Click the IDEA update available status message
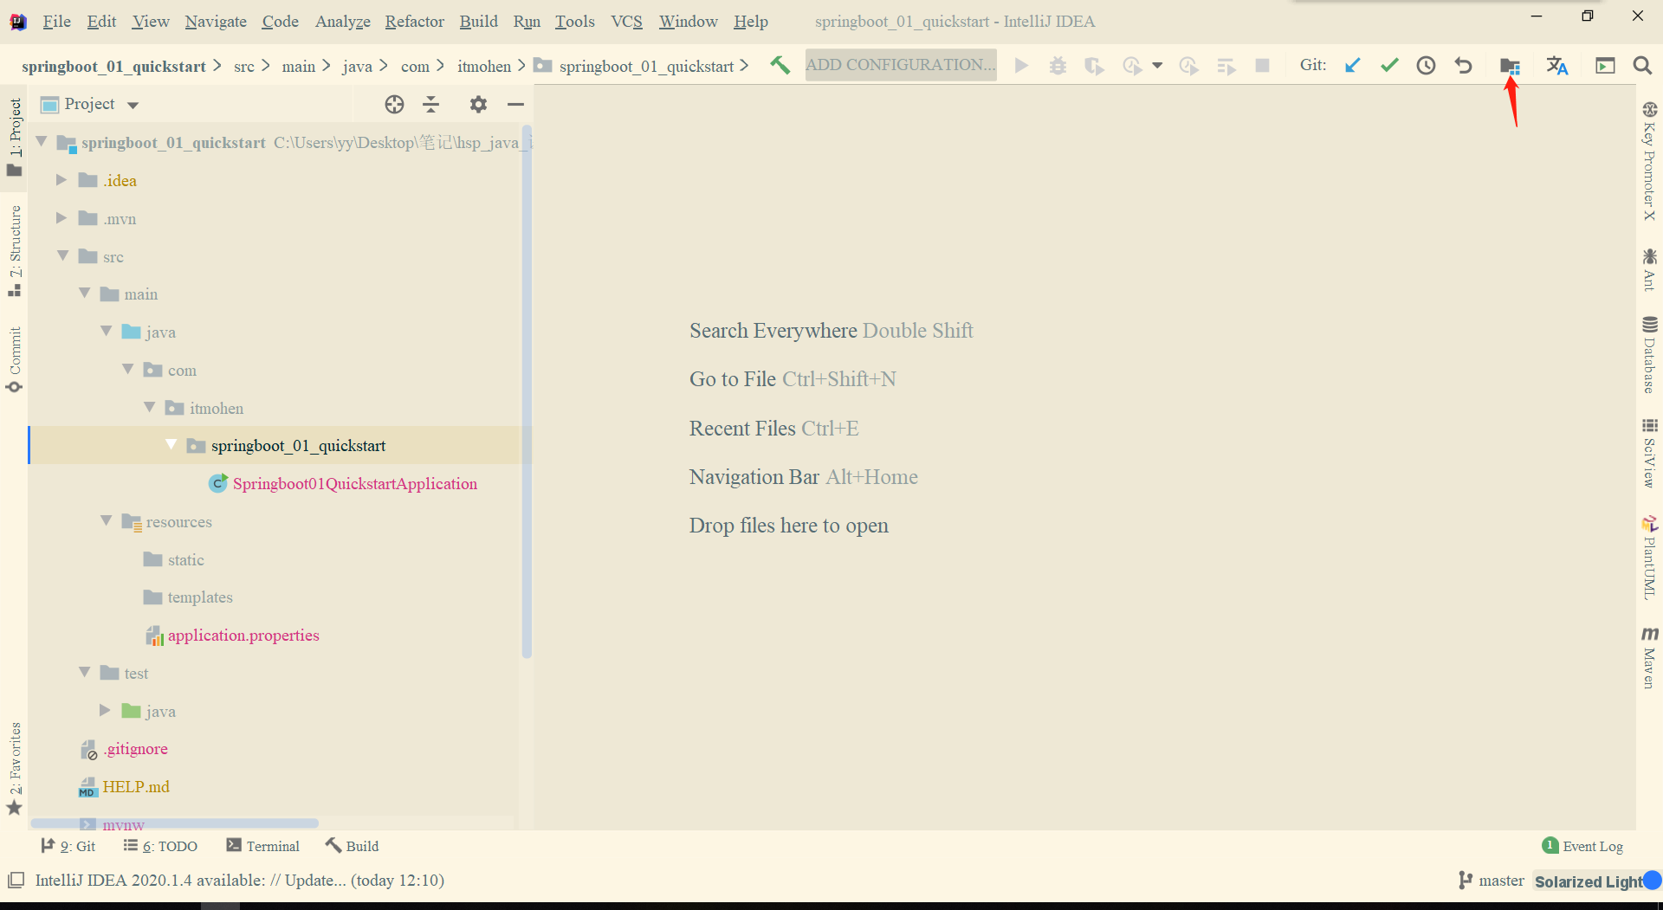The image size is (1663, 910). 240,881
